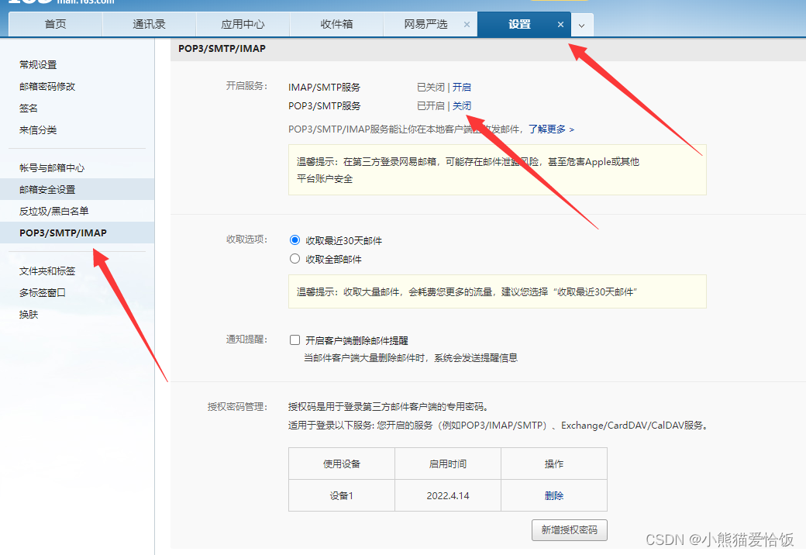Select the 设置 tab
806x555 pixels.
tap(519, 24)
